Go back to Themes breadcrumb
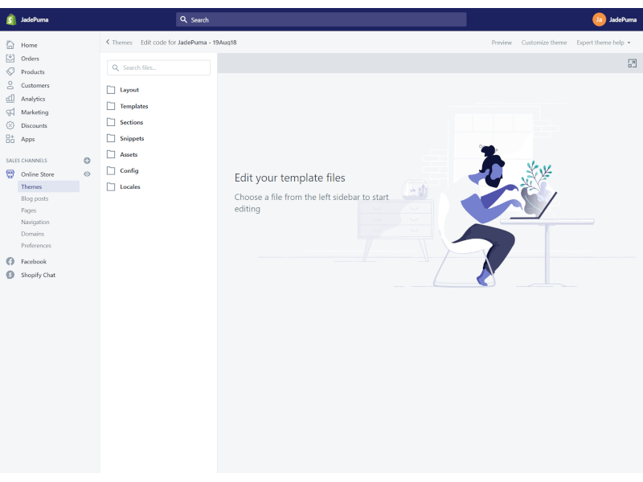The height and width of the screenshot is (482, 643). pyautogui.click(x=119, y=43)
